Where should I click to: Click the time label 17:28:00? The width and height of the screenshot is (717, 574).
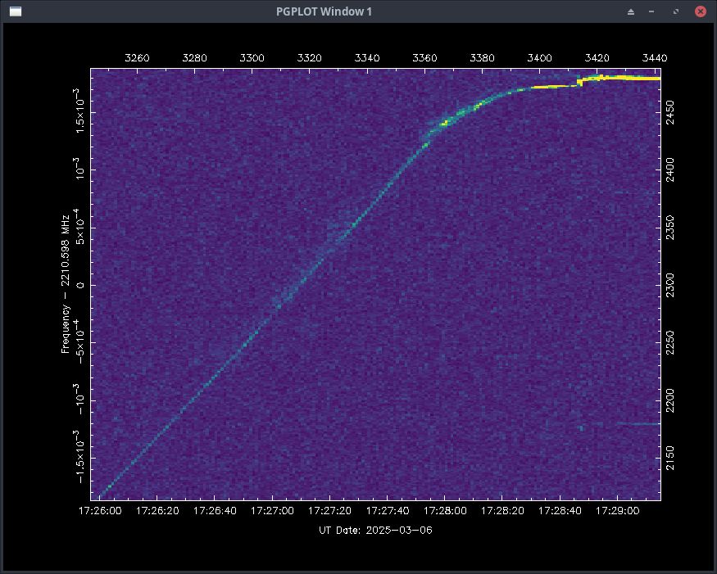(445, 511)
